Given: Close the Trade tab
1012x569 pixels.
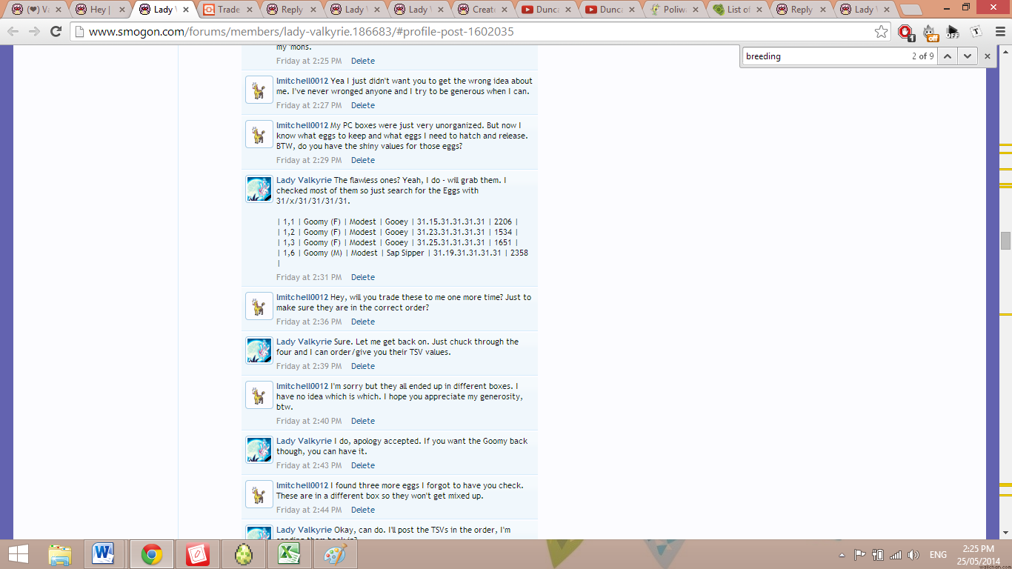Looking at the screenshot, I should (x=250, y=10).
